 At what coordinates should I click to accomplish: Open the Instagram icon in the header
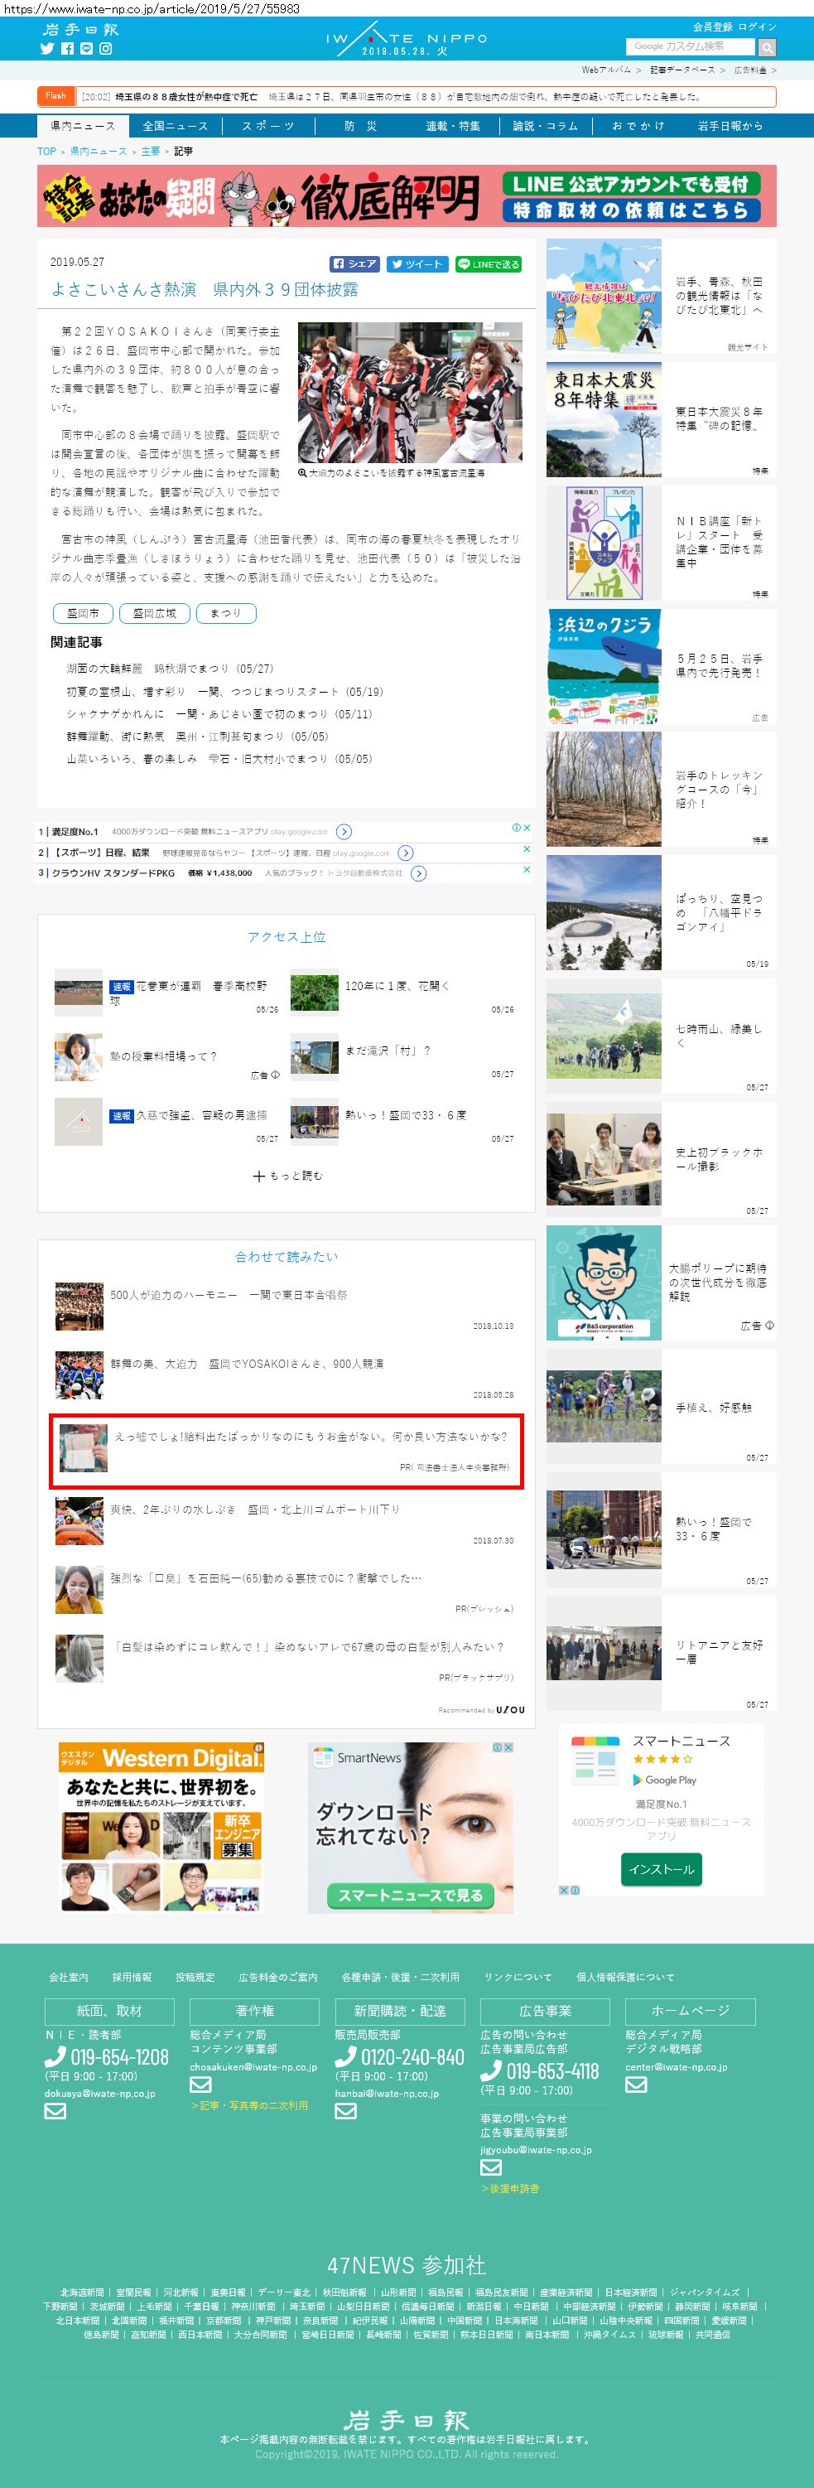pyautogui.click(x=106, y=48)
